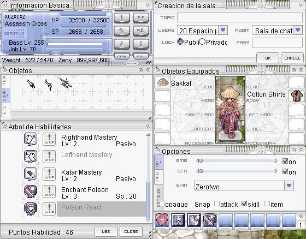
Task: Toggle the BGM on checkbox
Action: point(285,161)
